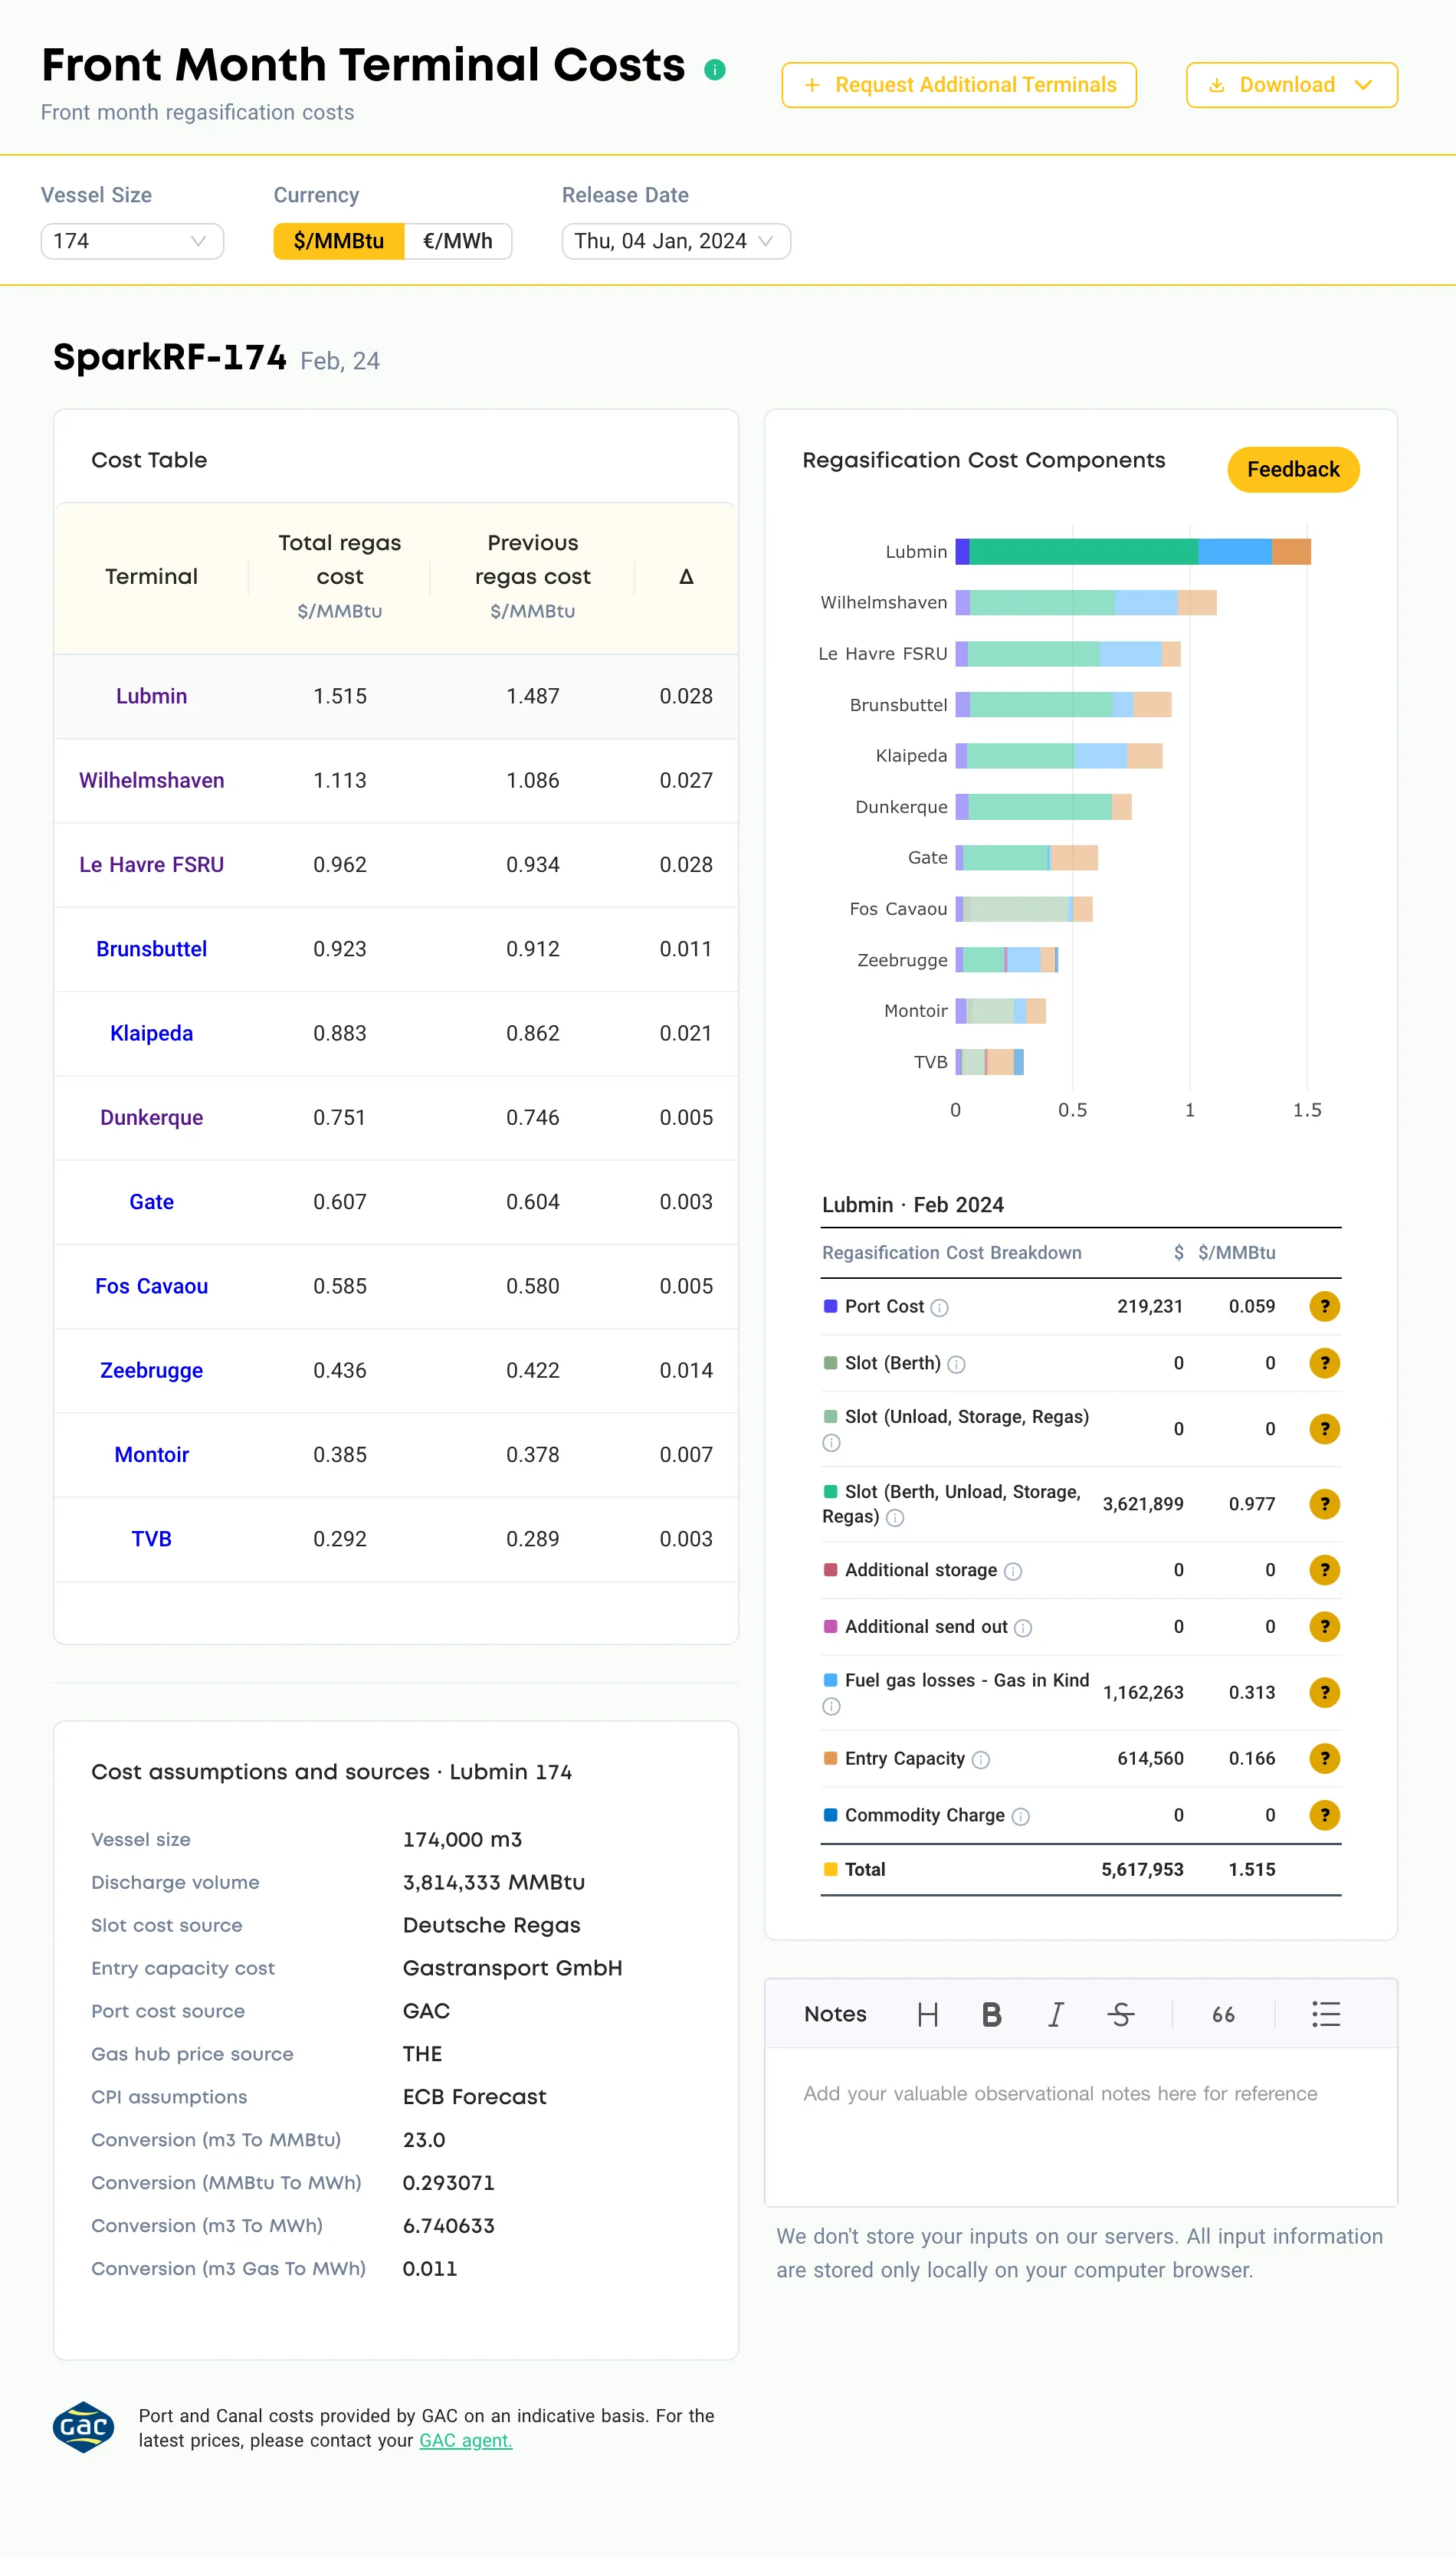The image size is (1456, 2557).
Task: Open the Release Date dropdown
Action: 676,241
